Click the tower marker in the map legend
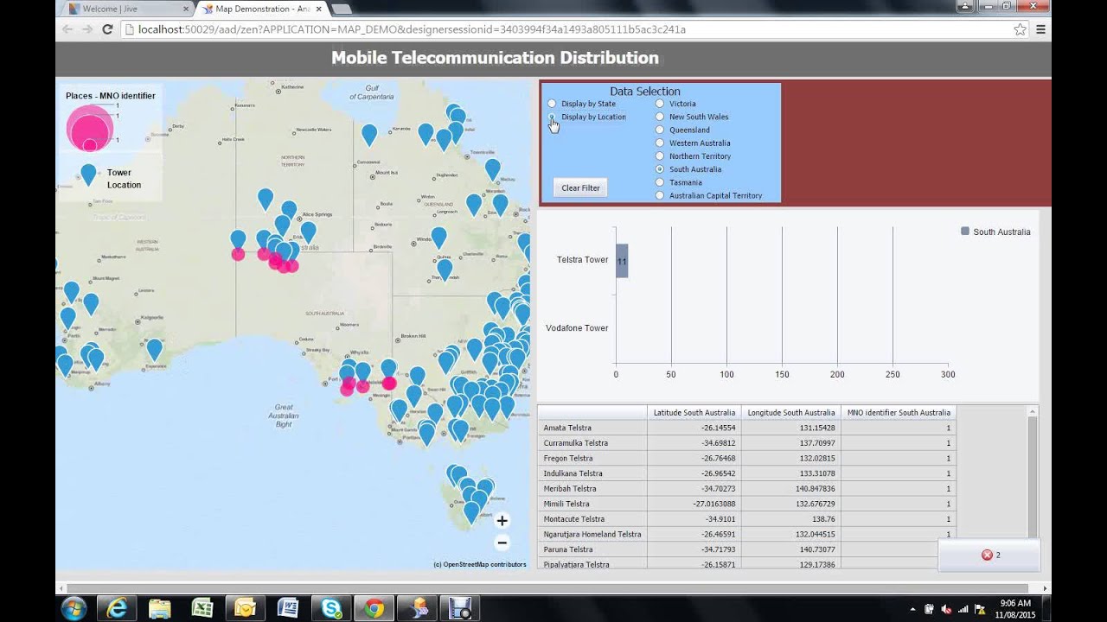This screenshot has width=1107, height=622. [88, 175]
